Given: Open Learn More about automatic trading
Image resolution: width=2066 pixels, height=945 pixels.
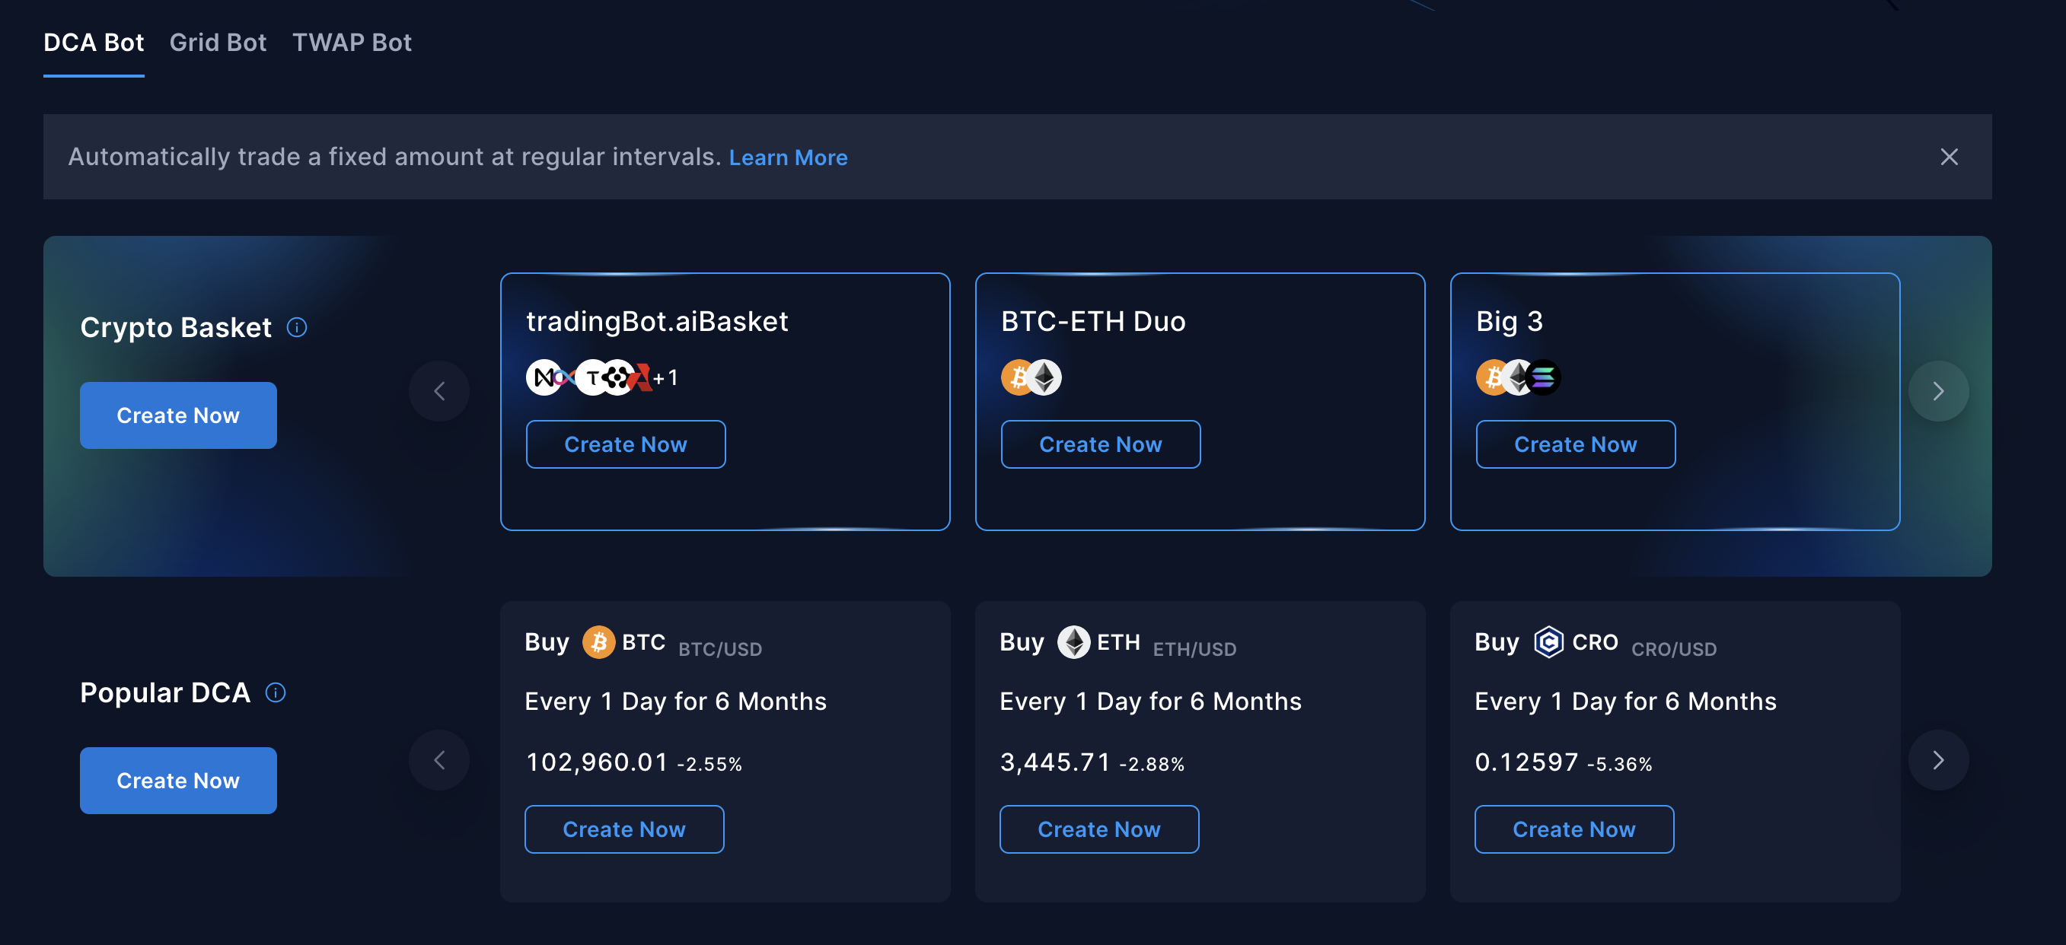Looking at the screenshot, I should [789, 157].
